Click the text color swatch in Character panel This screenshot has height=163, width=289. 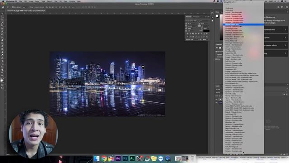click(206, 31)
